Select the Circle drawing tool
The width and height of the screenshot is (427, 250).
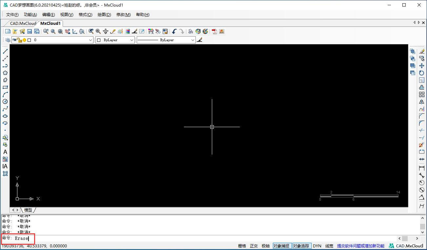click(x=5, y=102)
